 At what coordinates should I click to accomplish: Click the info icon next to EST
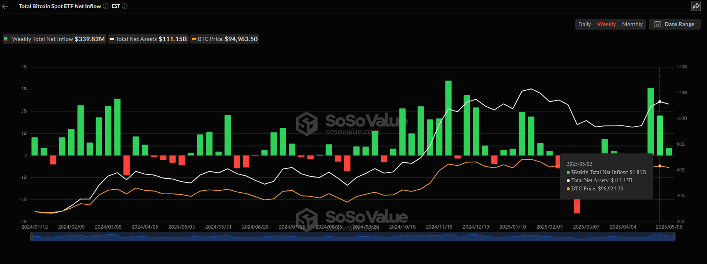[x=125, y=6]
